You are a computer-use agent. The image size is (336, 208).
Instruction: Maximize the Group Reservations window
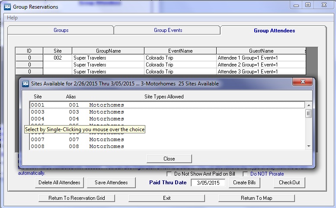pos(308,5)
